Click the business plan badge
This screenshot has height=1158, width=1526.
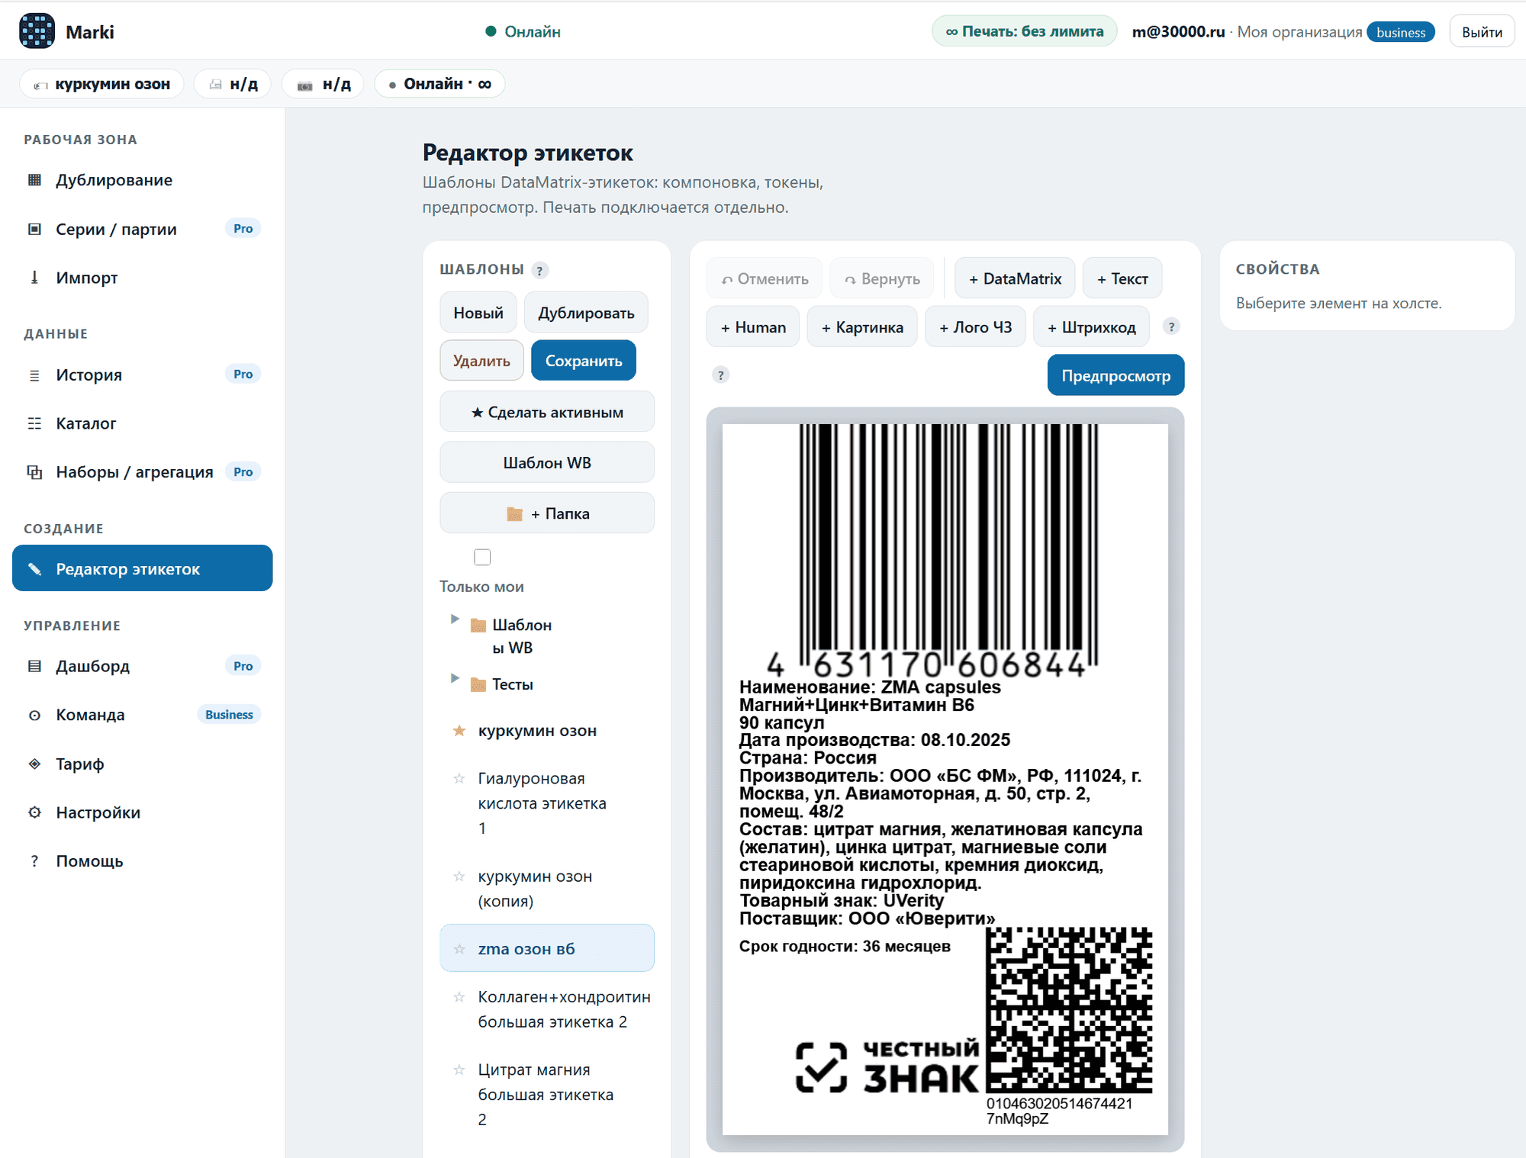click(1401, 32)
